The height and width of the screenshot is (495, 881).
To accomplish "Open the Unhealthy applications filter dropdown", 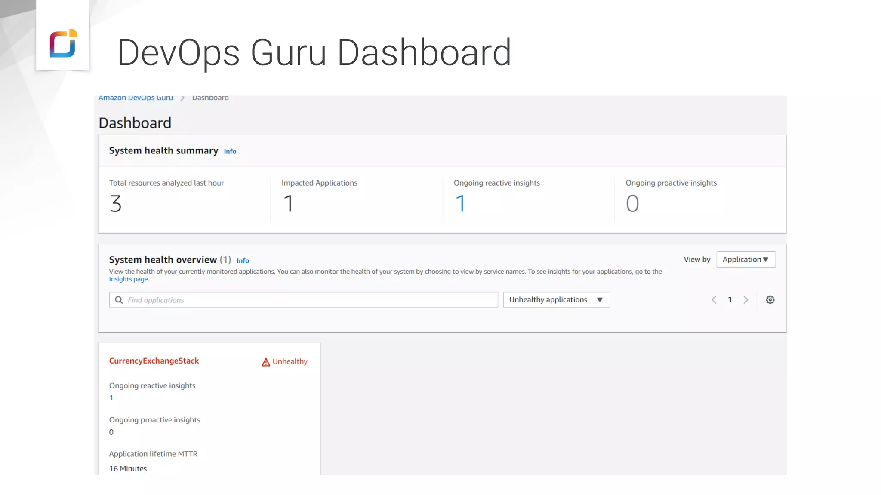I will [557, 300].
